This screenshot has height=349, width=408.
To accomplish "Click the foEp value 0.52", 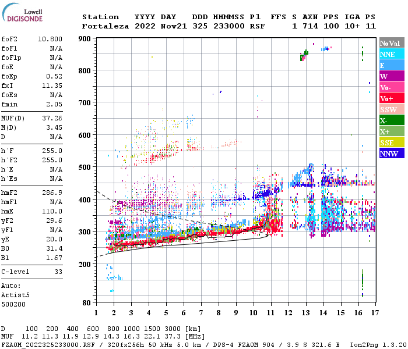I will click(54, 76).
